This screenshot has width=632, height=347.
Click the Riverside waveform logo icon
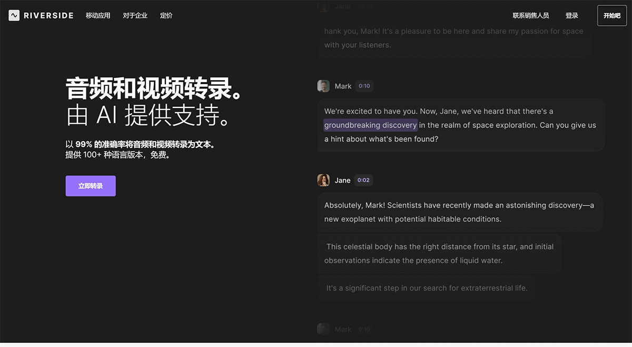[13, 15]
